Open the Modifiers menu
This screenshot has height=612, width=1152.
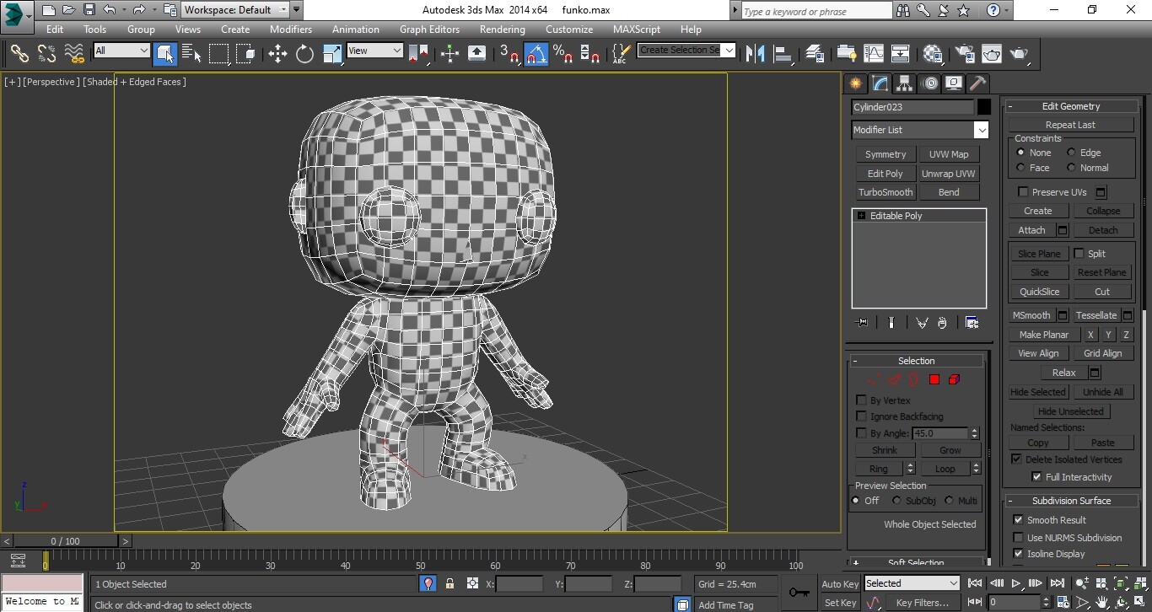(290, 29)
